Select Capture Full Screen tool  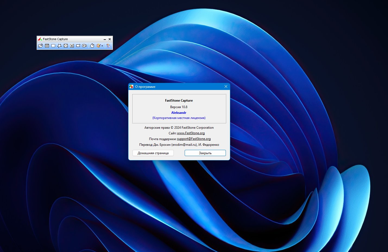[x=66, y=46]
